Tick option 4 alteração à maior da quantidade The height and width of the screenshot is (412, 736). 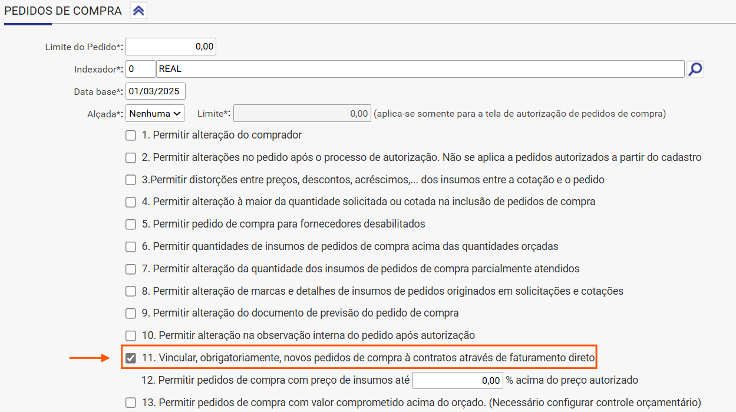click(x=131, y=202)
